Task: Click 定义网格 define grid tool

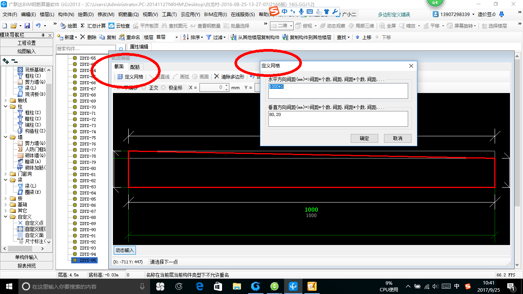Action: pyautogui.click(x=130, y=77)
